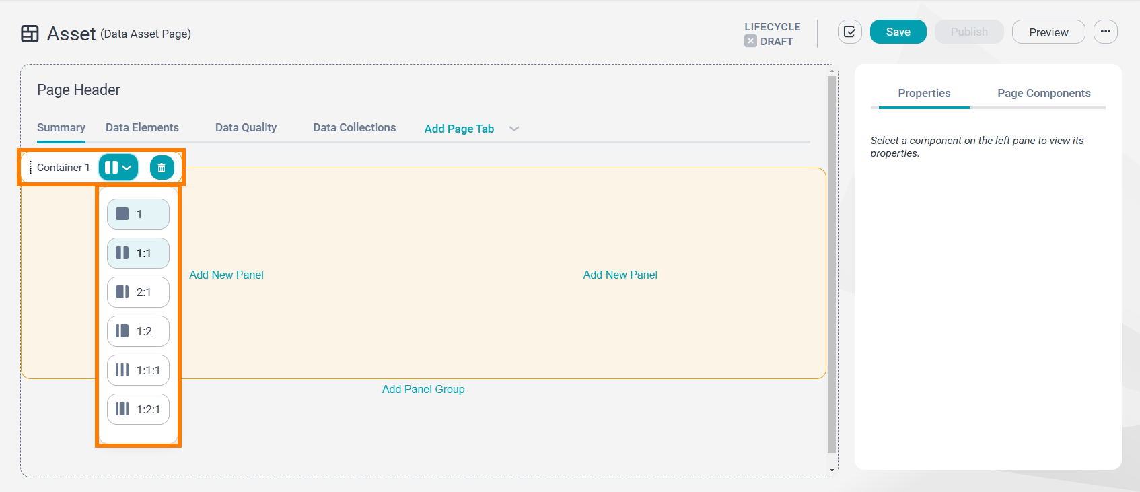Click the Container 1 label
Viewport: 1140px width, 492px height.
[x=63, y=168]
